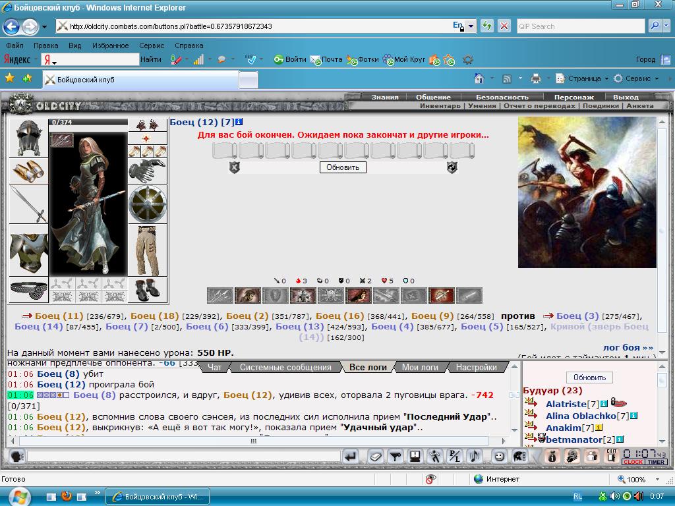Open the search provider dropdown arrow
This screenshot has height=506, width=675.
click(666, 26)
